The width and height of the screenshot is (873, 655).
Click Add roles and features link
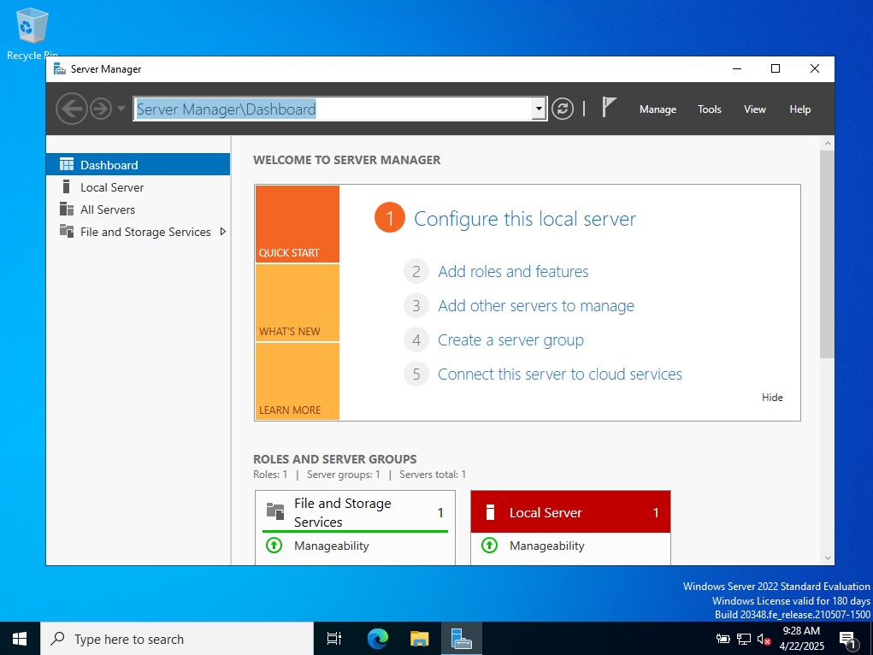click(x=513, y=271)
